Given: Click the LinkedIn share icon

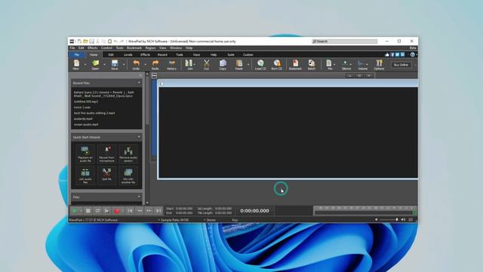Looking at the screenshot, I should coord(402,54).
